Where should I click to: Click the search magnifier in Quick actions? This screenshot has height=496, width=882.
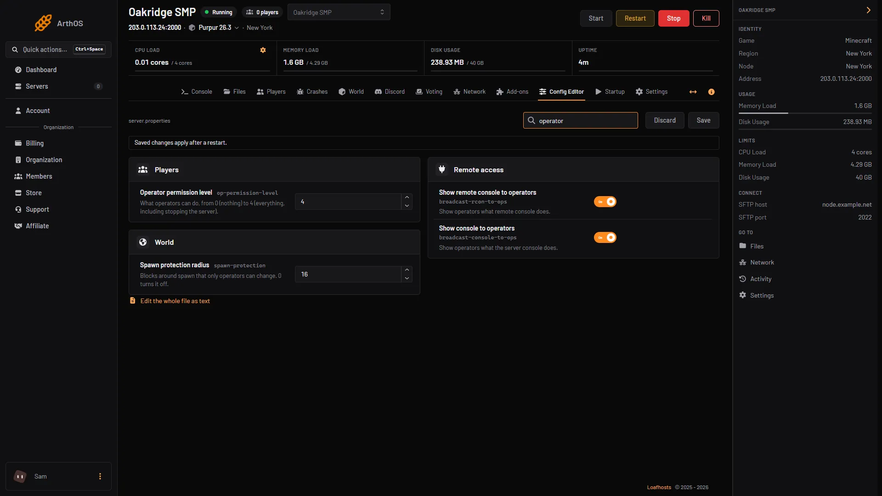point(15,50)
